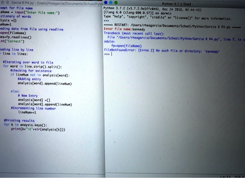Viewport: 245px width, 178px height.
Task: Click the editor window's gray minimize dot
Action: click(x=7, y=2)
